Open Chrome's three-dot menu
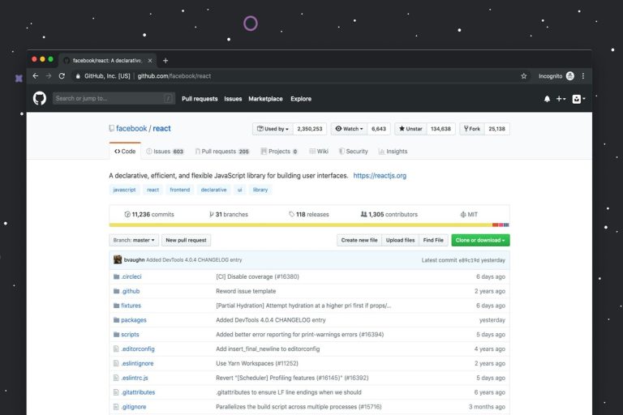623x415 pixels. pos(583,76)
